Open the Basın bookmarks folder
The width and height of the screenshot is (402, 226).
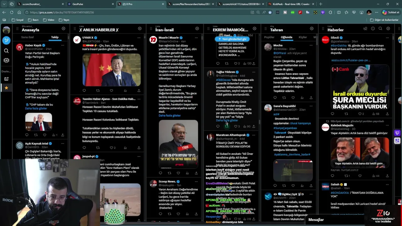tap(33, 20)
